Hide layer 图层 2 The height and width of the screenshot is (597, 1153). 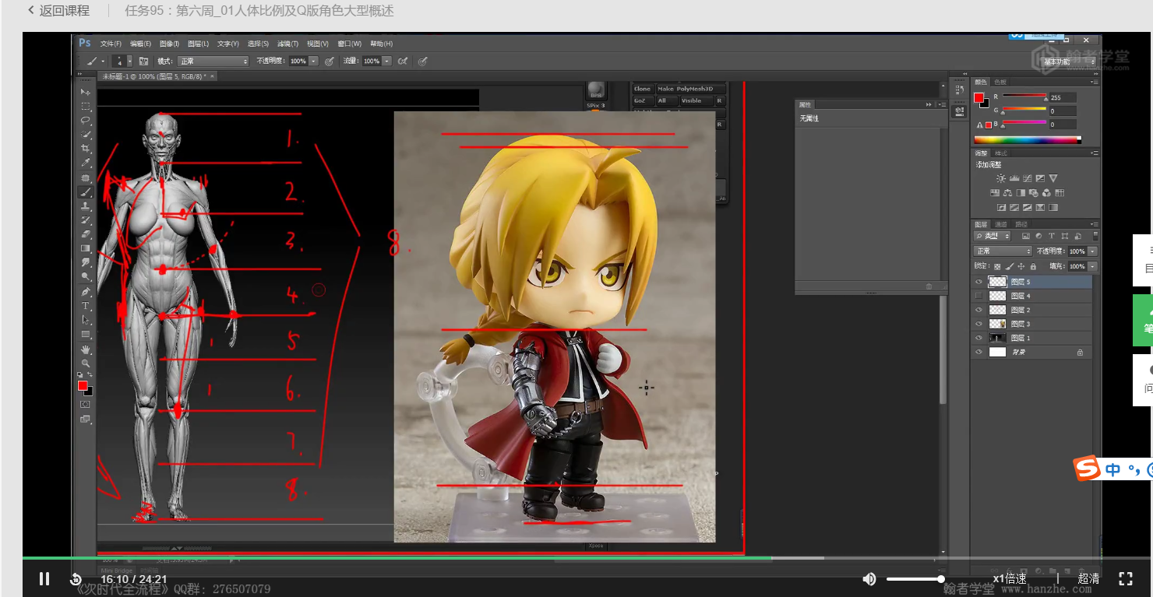click(979, 310)
